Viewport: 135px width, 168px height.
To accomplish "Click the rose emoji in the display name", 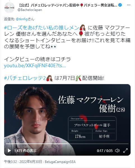I will coord(82,5).
